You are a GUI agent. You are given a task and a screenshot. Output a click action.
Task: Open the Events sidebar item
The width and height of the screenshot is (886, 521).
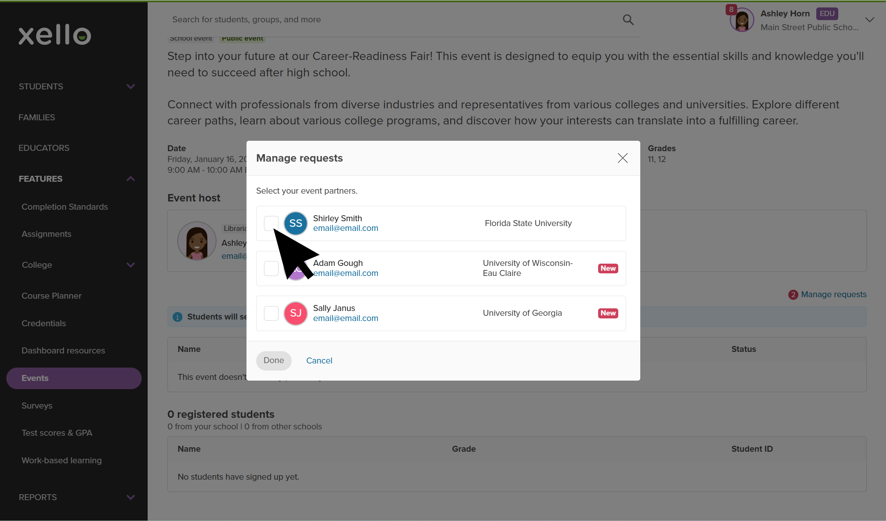coord(35,378)
